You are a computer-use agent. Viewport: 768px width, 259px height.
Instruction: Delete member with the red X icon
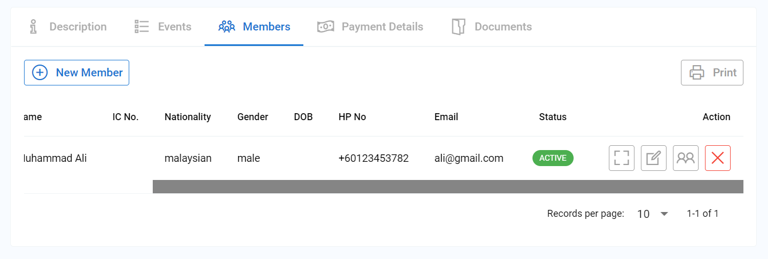pyautogui.click(x=718, y=158)
